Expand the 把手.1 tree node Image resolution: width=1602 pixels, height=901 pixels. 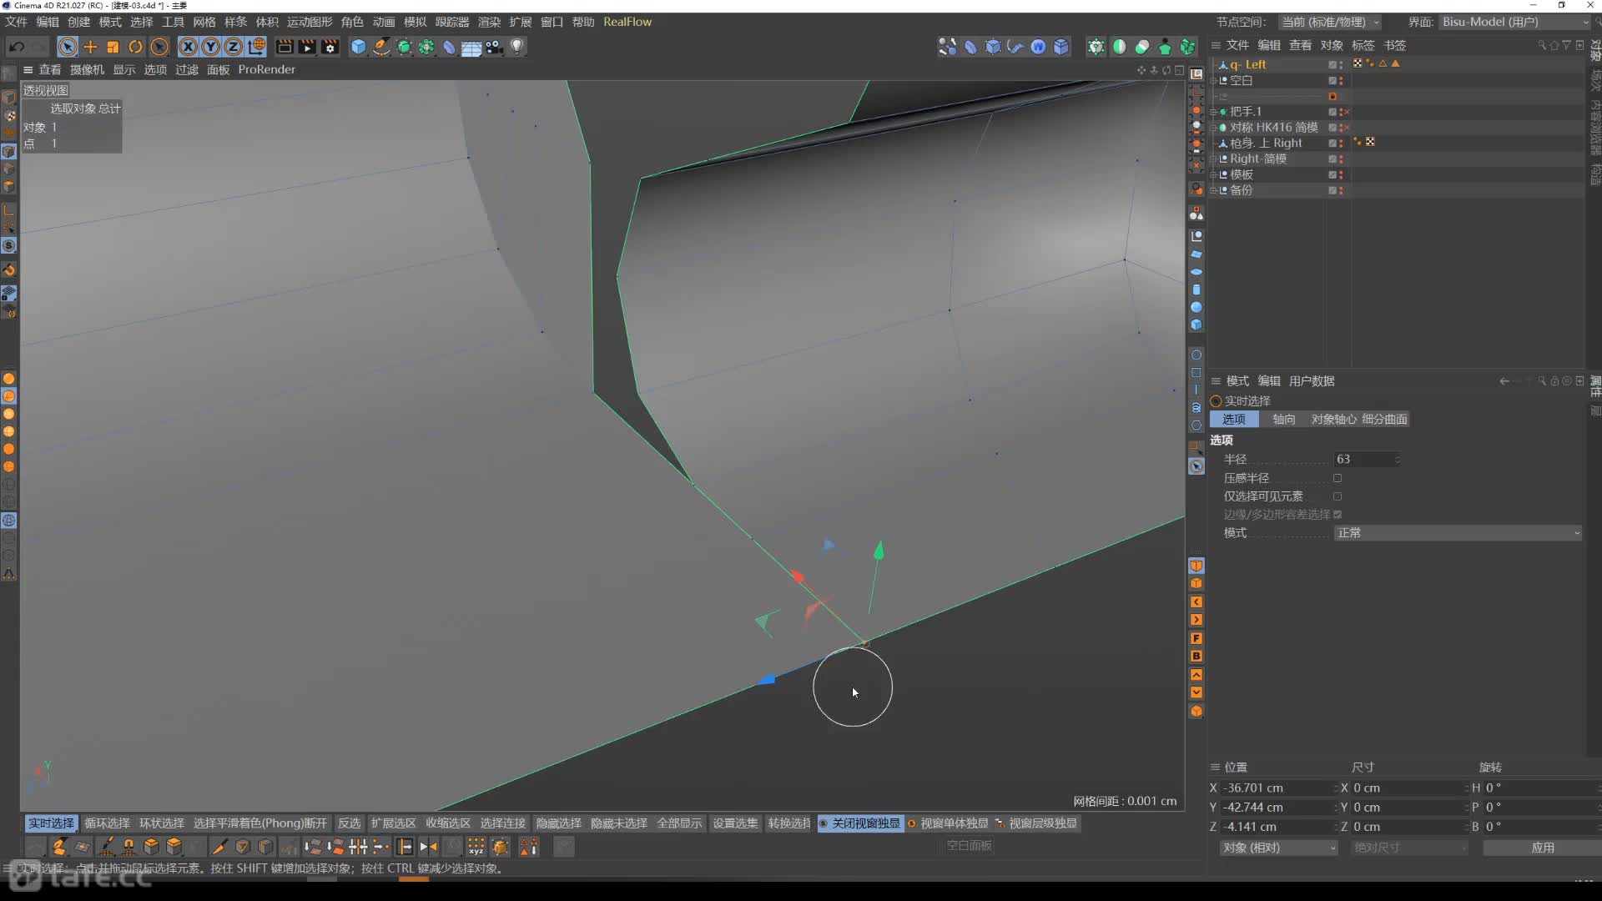click(x=1214, y=112)
